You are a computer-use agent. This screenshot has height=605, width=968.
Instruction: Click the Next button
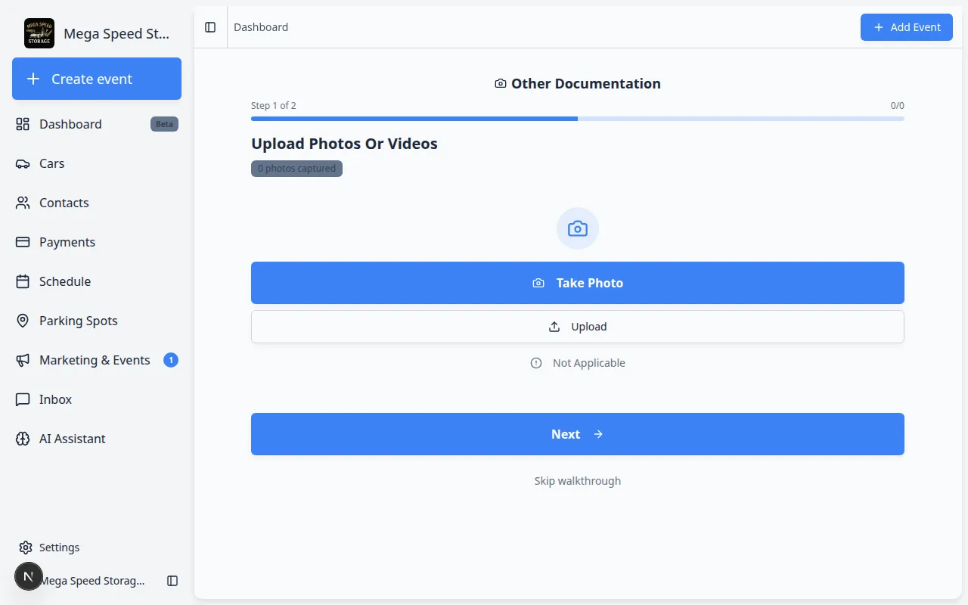click(578, 434)
